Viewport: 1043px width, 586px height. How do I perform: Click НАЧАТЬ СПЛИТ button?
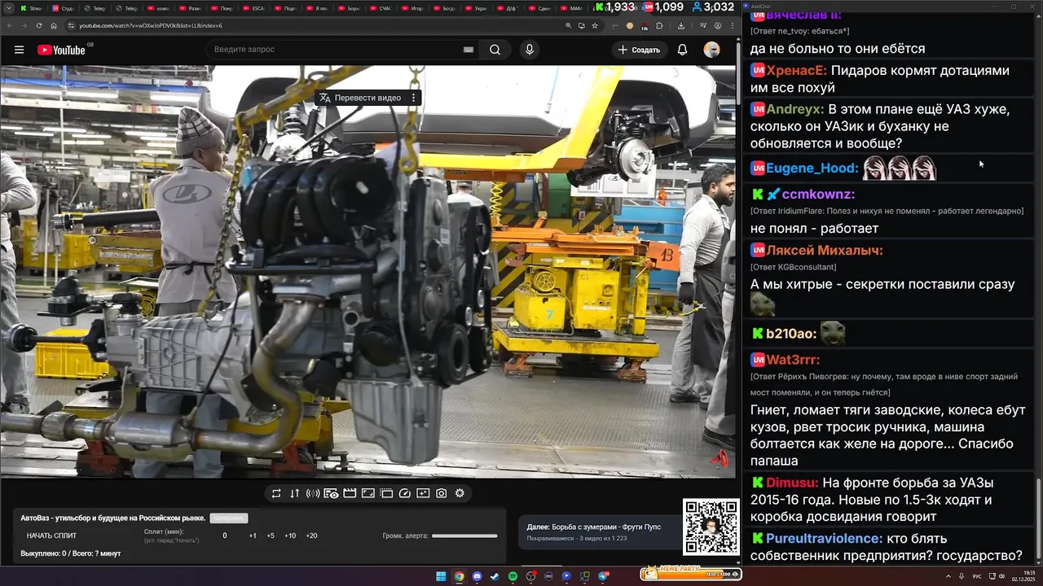click(51, 536)
